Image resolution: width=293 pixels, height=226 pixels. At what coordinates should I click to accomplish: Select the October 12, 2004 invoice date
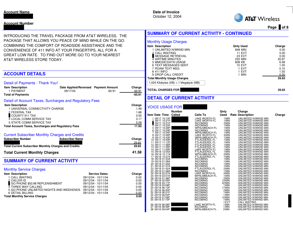pos(167,17)
